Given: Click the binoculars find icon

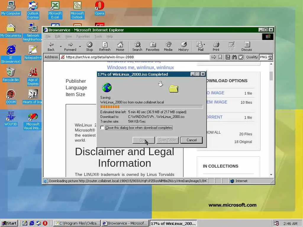Looking at the screenshot, I should pyautogui.click(x=234, y=57).
